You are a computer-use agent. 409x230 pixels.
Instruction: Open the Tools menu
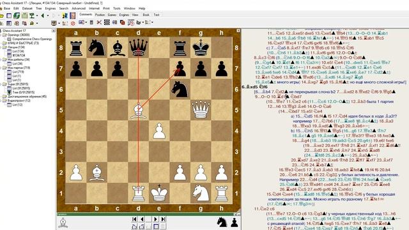116,8
